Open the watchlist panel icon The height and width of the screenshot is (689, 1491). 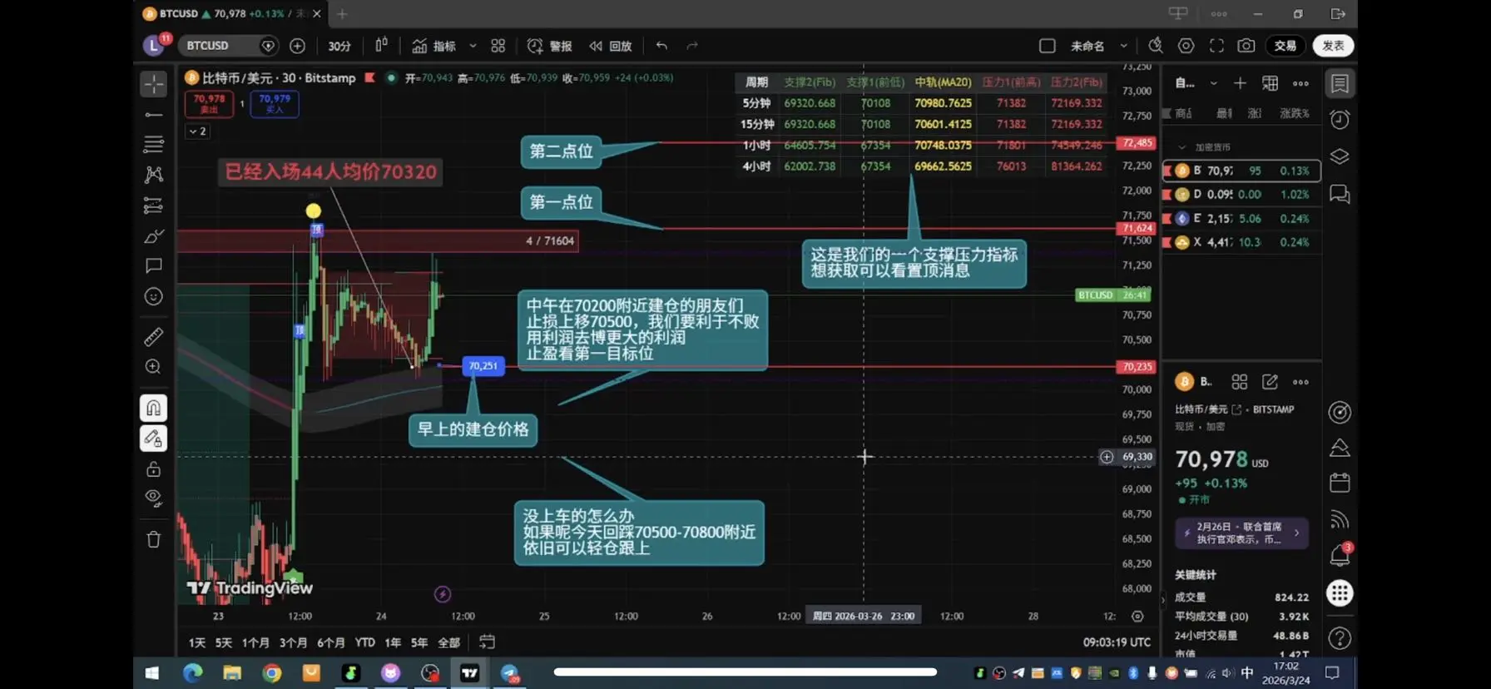point(1340,83)
